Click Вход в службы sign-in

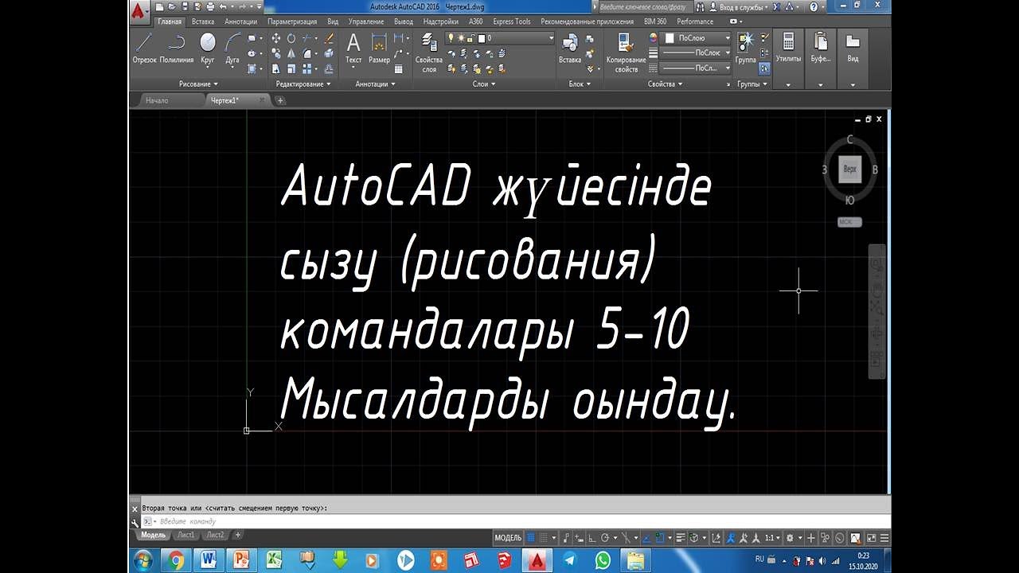click(x=742, y=6)
